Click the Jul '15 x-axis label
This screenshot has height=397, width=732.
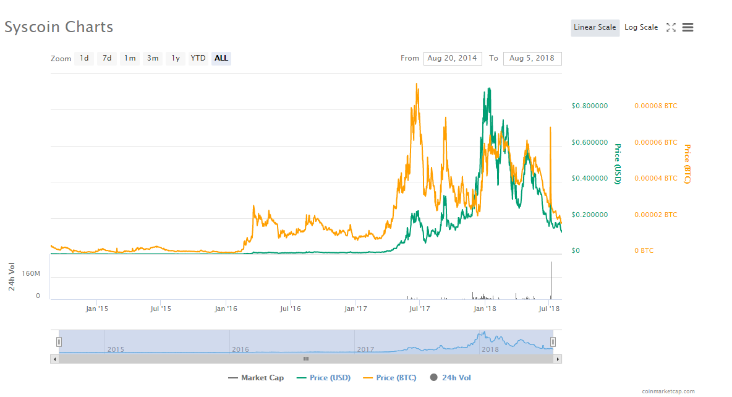(161, 309)
